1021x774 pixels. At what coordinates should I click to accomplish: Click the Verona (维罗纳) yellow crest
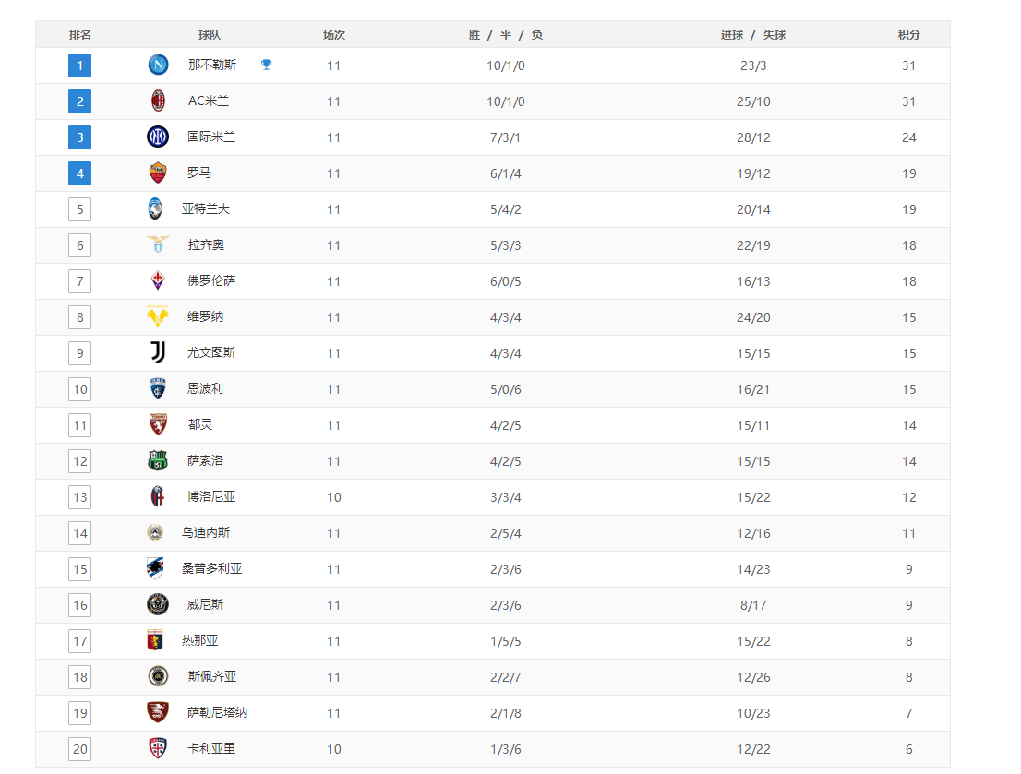coord(158,316)
